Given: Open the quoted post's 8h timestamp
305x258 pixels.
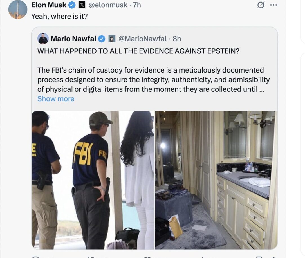Looking at the screenshot, I should tap(177, 39).
